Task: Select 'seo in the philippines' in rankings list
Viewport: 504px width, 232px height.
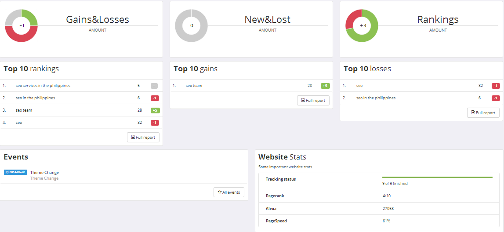Action: [x=35, y=98]
